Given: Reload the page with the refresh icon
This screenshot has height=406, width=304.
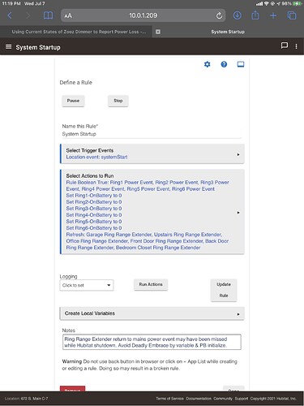Looking at the screenshot, I should pos(219,15).
